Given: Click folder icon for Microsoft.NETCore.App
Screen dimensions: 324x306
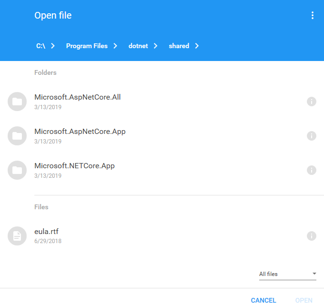Looking at the screenshot, I should click(17, 170).
